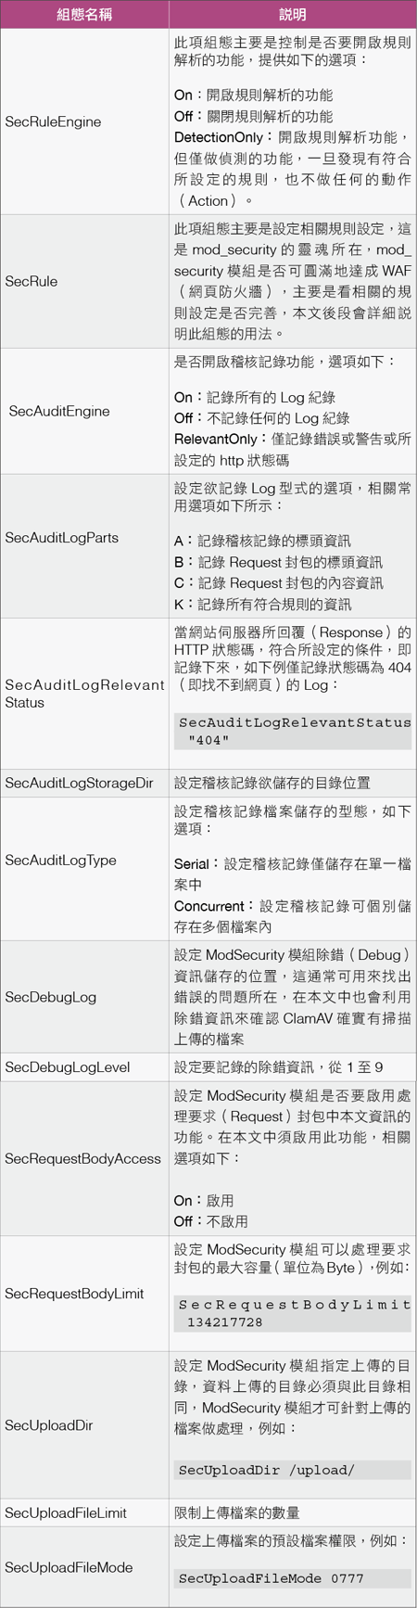Select the SecDebugLogLevel row name
The image size is (417, 1608).
(x=67, y=1066)
